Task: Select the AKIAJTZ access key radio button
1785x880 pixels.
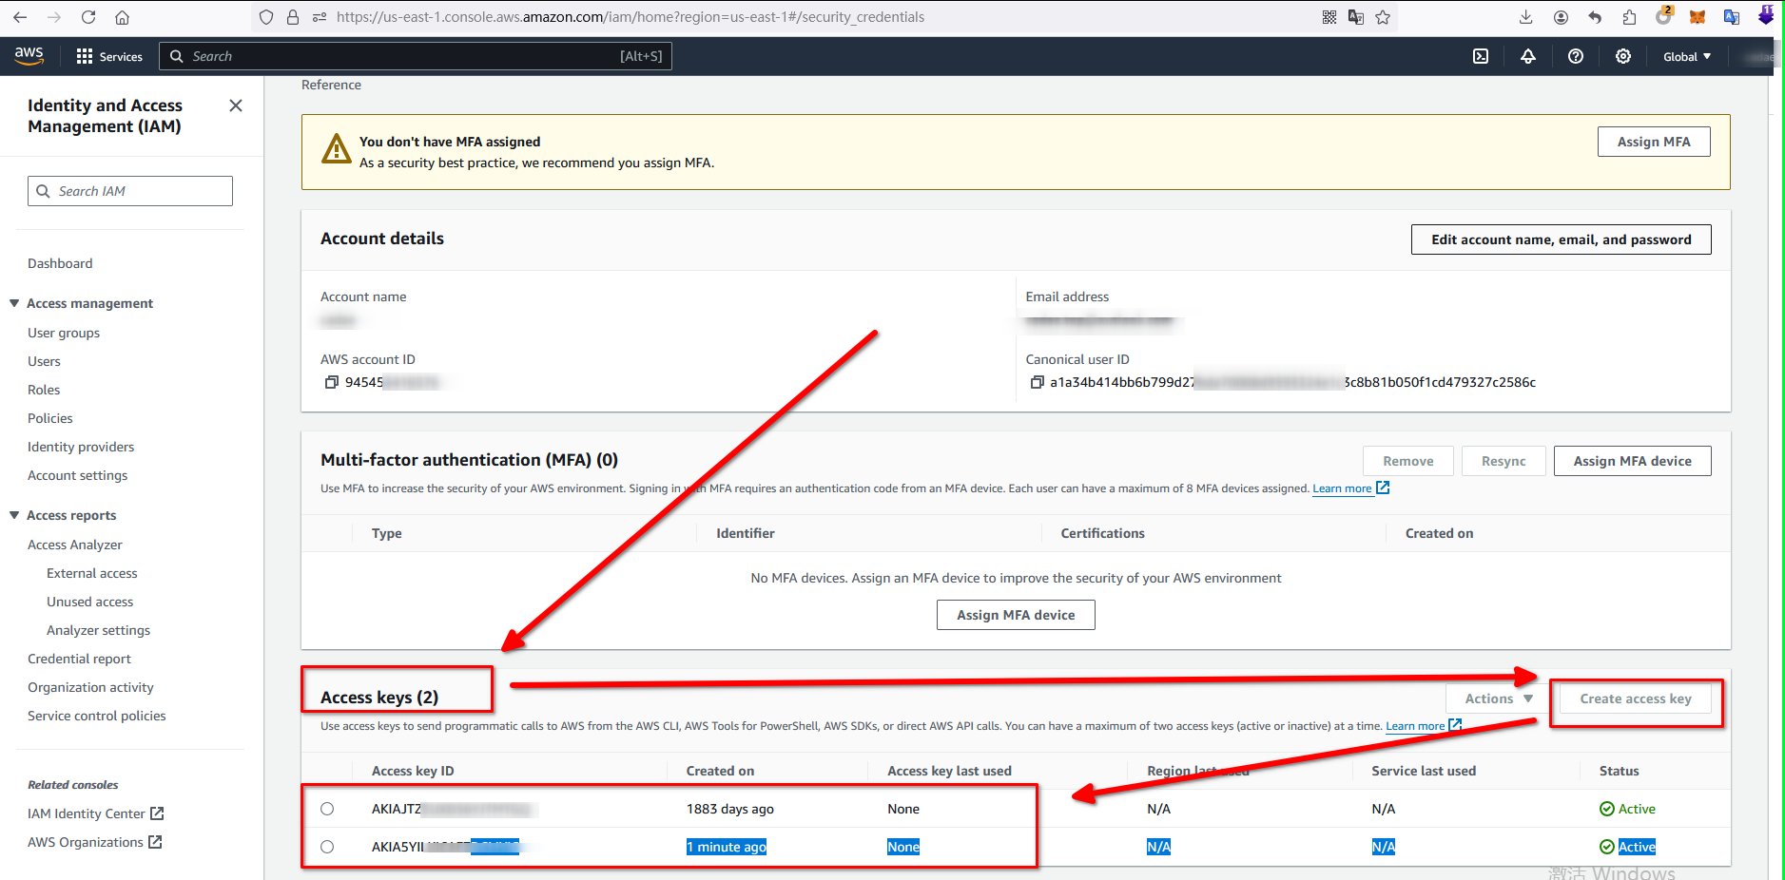Action: [x=327, y=809]
